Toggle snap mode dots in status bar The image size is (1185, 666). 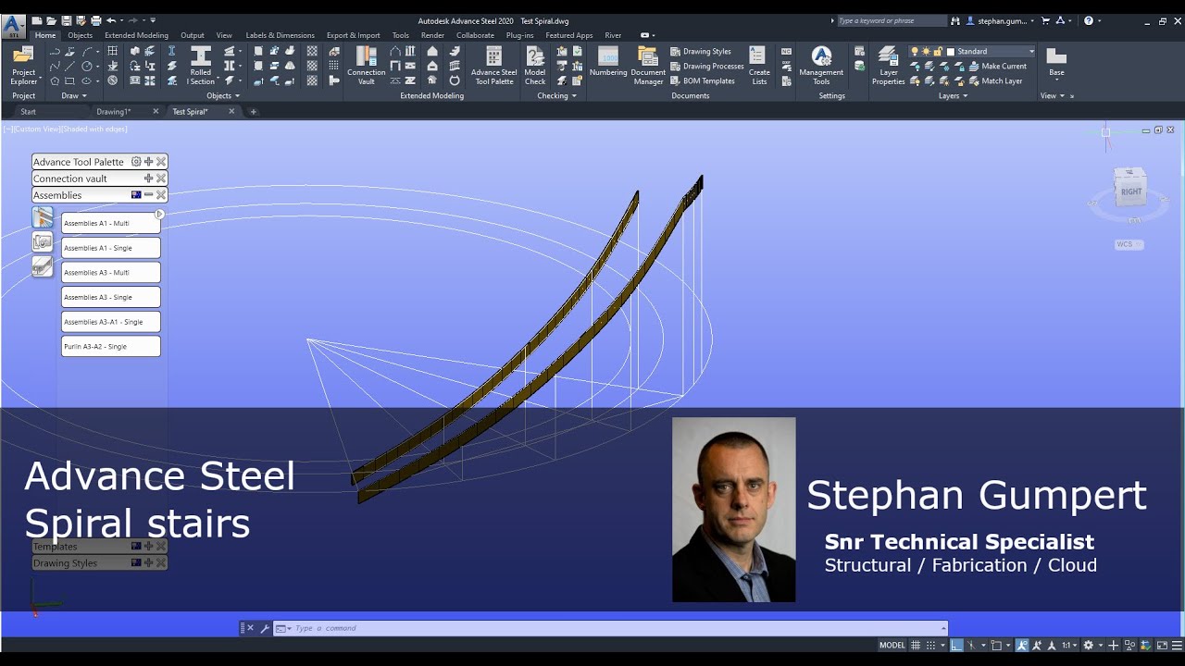point(931,646)
